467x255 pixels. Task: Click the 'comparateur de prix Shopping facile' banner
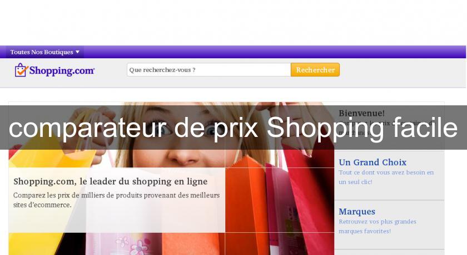click(x=233, y=127)
